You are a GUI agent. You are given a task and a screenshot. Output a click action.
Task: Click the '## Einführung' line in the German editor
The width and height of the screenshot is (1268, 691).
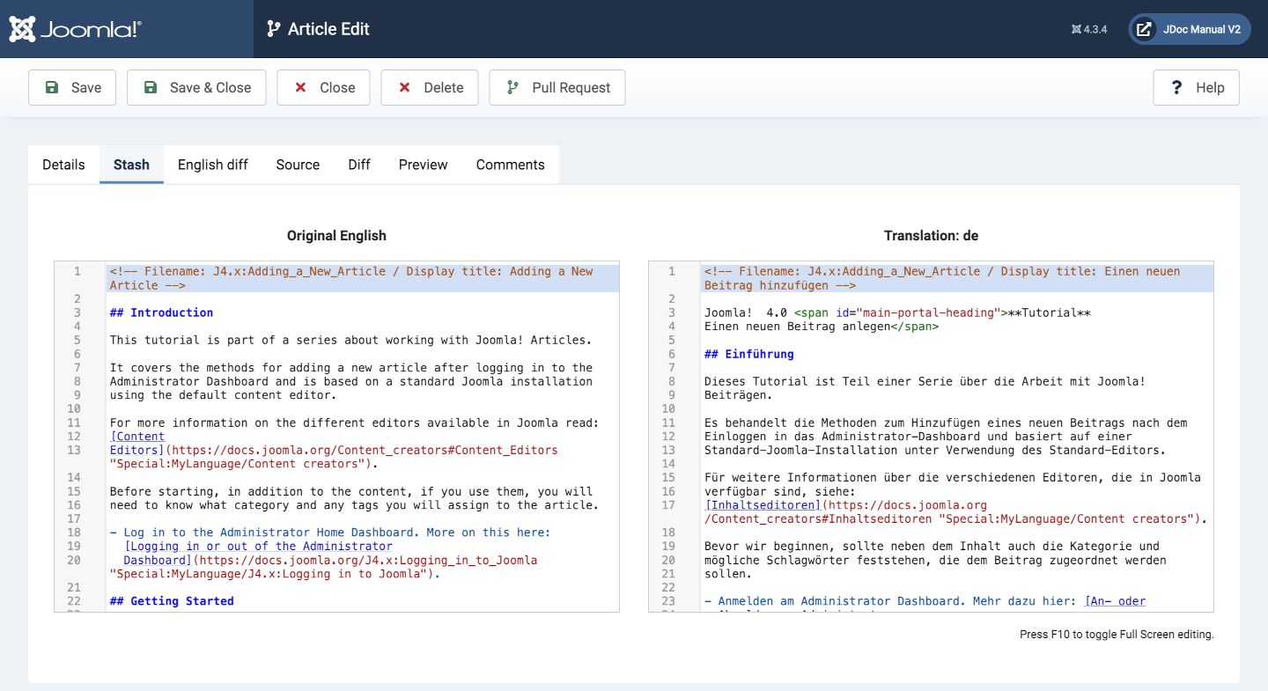749,354
